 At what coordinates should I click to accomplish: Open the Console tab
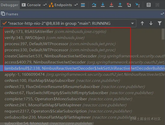click(x=34, y=5)
